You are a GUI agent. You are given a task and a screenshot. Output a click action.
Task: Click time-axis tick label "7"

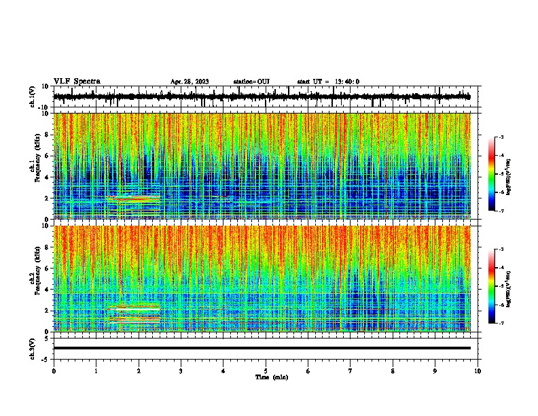[x=351, y=371]
